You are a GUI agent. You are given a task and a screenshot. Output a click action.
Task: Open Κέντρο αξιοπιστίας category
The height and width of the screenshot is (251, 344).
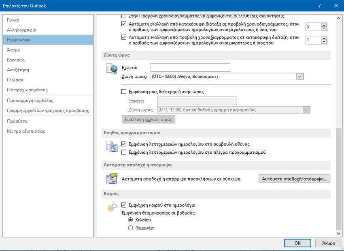click(48, 131)
